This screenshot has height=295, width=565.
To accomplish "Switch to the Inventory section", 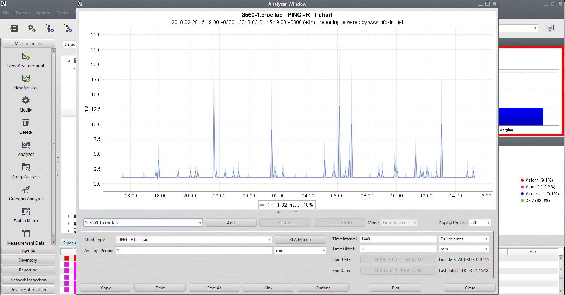I will pyautogui.click(x=28, y=260).
